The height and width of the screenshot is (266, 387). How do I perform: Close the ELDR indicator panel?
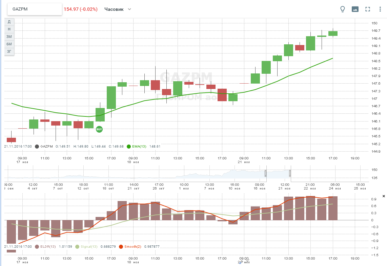[384, 196]
